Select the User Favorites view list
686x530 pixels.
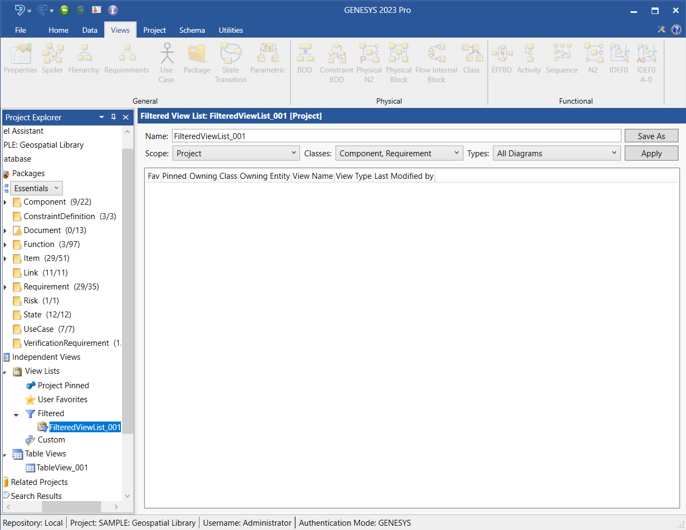(x=62, y=400)
